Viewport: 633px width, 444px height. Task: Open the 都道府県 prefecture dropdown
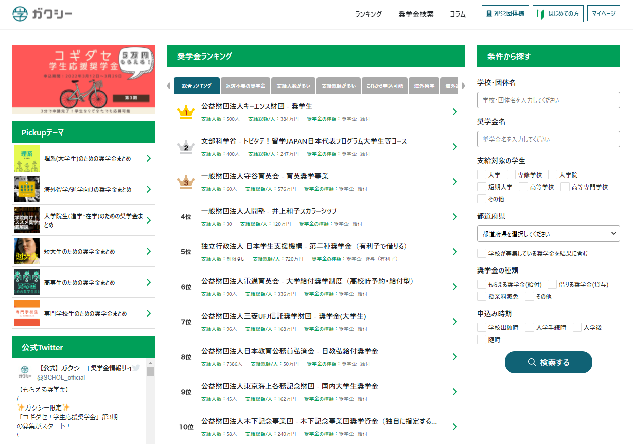pos(549,234)
